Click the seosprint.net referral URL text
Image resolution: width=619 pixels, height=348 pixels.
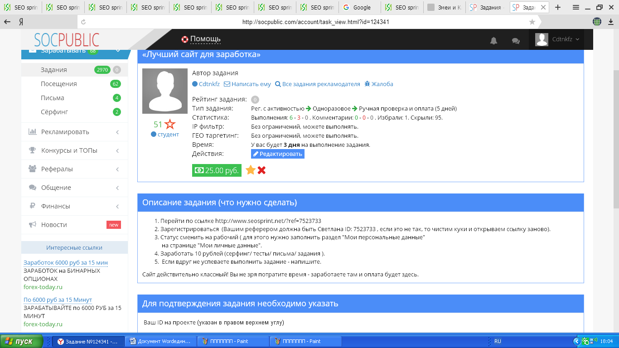click(268, 221)
